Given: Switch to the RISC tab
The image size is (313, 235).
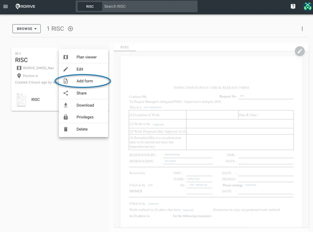Looking at the screenshot, I should coord(124,47).
